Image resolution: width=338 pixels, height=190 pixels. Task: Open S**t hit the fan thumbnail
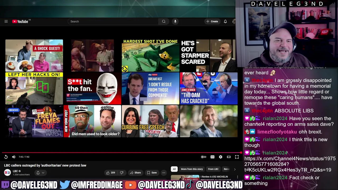click(x=92, y=88)
